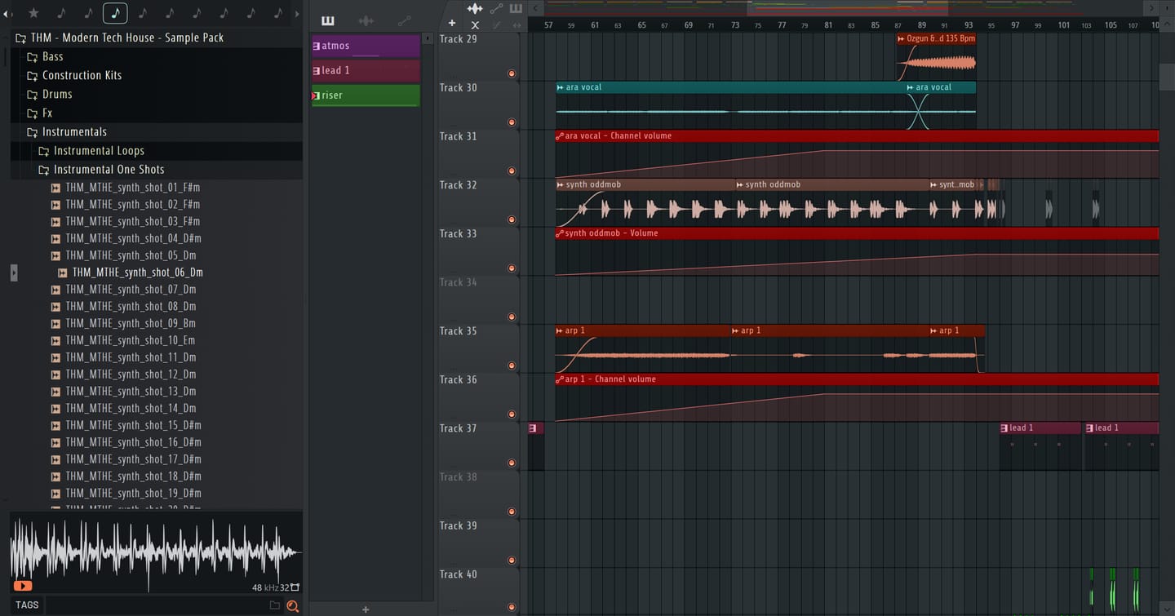The height and width of the screenshot is (616, 1175).
Task: Click the plus button above the track list
Action: click(x=452, y=24)
